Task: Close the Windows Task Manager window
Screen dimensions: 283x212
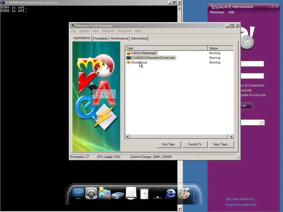Action: coord(237,26)
